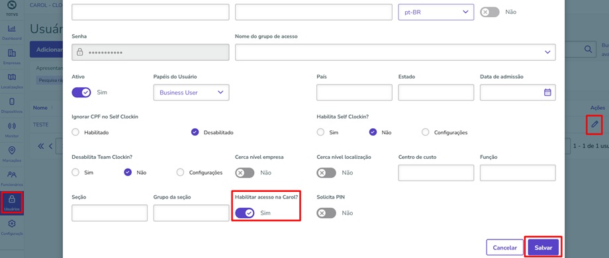Screen dimensions: 609x258
Task: Toggle Cerca nível localização switch
Action: (326, 173)
